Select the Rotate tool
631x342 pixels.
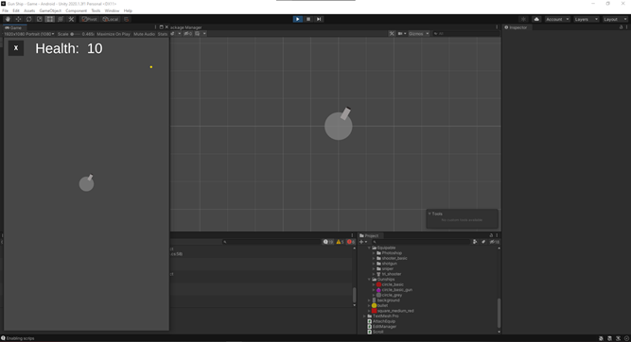click(28, 19)
